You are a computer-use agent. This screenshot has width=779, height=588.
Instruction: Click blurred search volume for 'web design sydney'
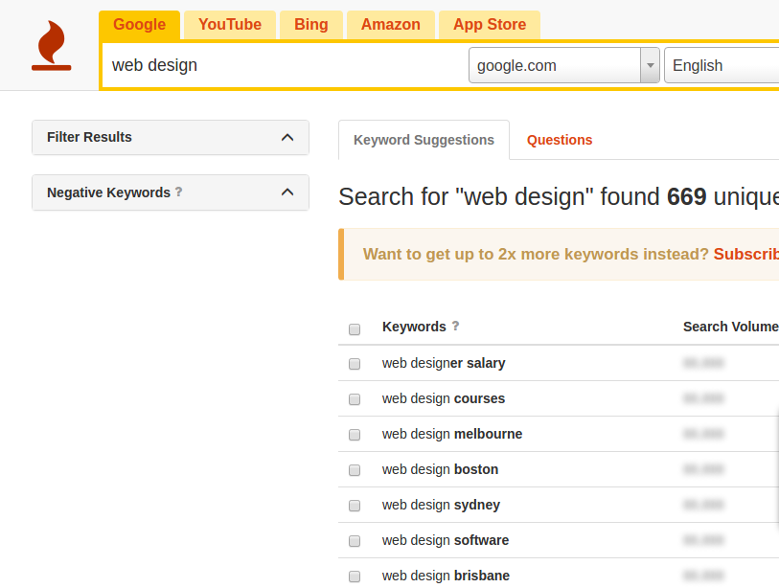pyautogui.click(x=703, y=505)
